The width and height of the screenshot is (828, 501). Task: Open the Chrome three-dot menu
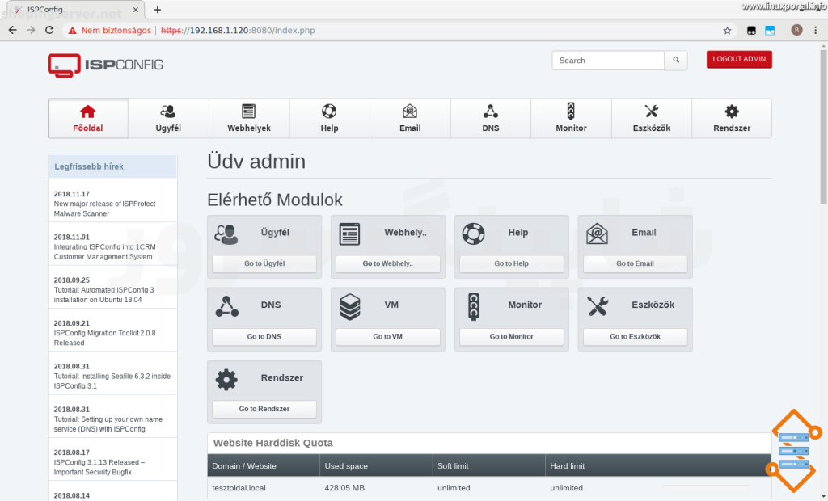click(817, 31)
